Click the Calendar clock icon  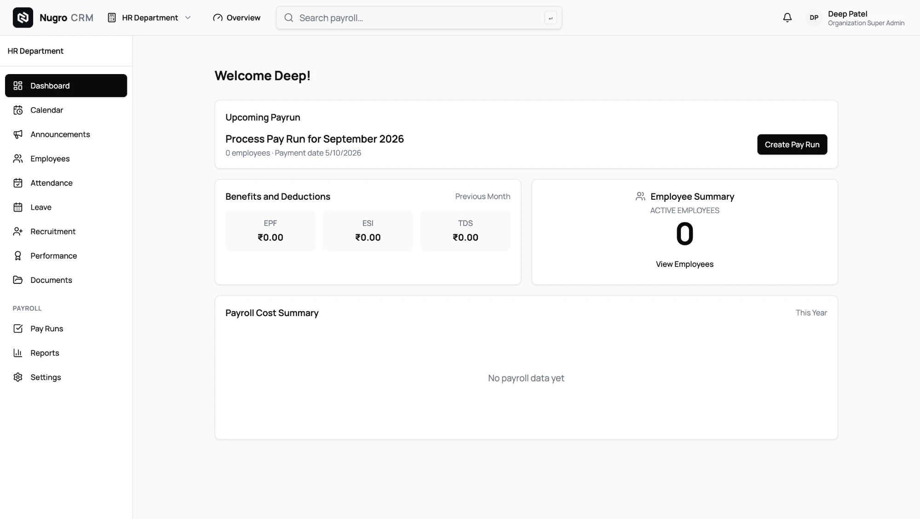18,110
